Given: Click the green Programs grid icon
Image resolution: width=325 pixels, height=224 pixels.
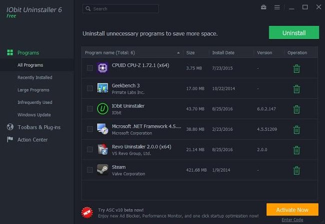Looking at the screenshot, I should [x=10, y=52].
